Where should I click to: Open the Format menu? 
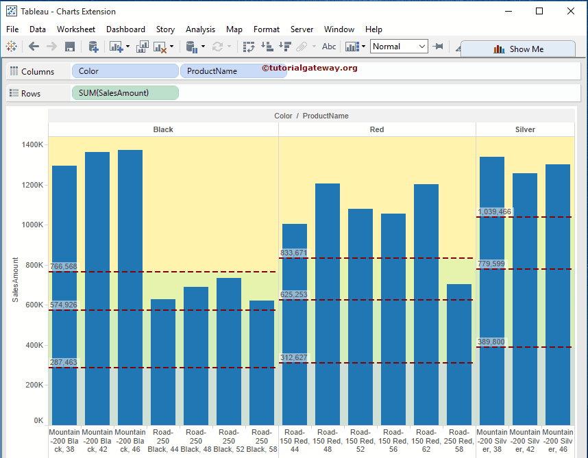coord(267,29)
